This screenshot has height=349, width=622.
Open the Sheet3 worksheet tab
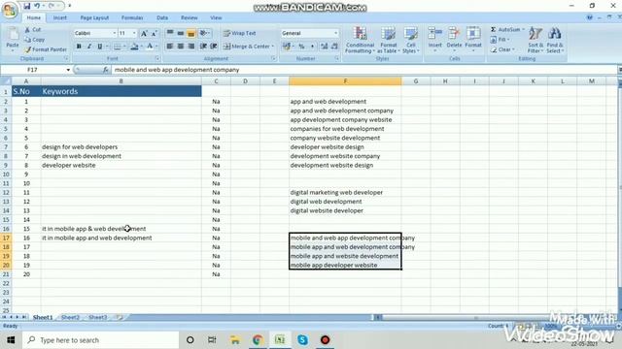97,317
